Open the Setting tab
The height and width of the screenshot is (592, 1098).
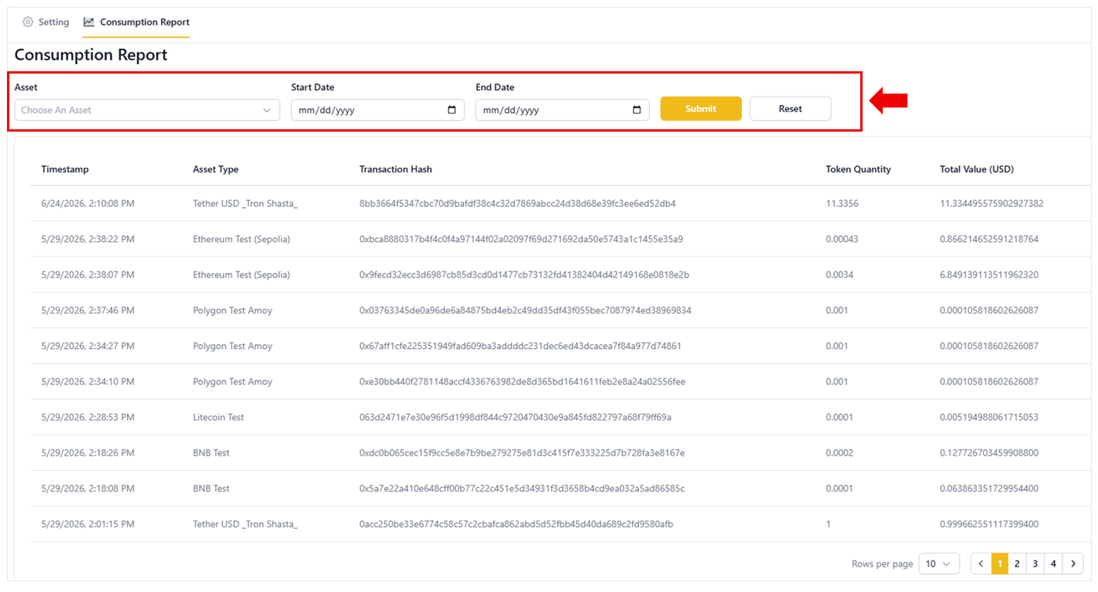tap(46, 22)
